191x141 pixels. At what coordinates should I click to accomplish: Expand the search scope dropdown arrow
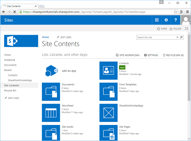tap(177, 37)
